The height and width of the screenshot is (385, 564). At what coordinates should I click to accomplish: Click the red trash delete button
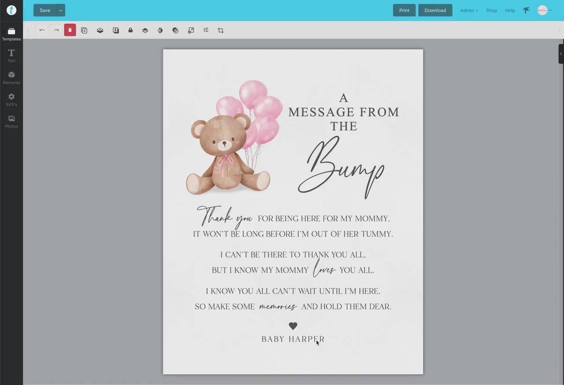click(x=70, y=30)
